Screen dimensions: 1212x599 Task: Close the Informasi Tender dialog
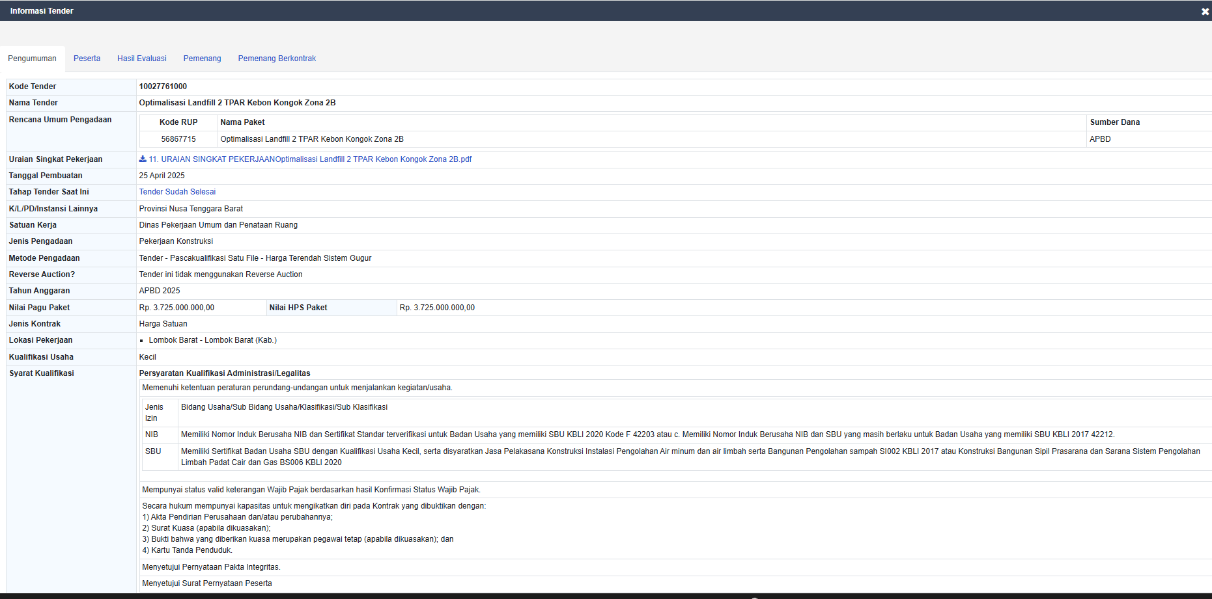tap(1204, 12)
